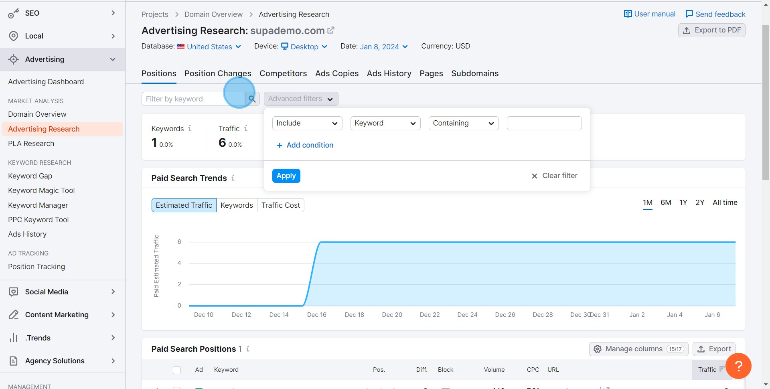Click the Social Media sidebar icon
This screenshot has height=389, width=770.
point(13,292)
